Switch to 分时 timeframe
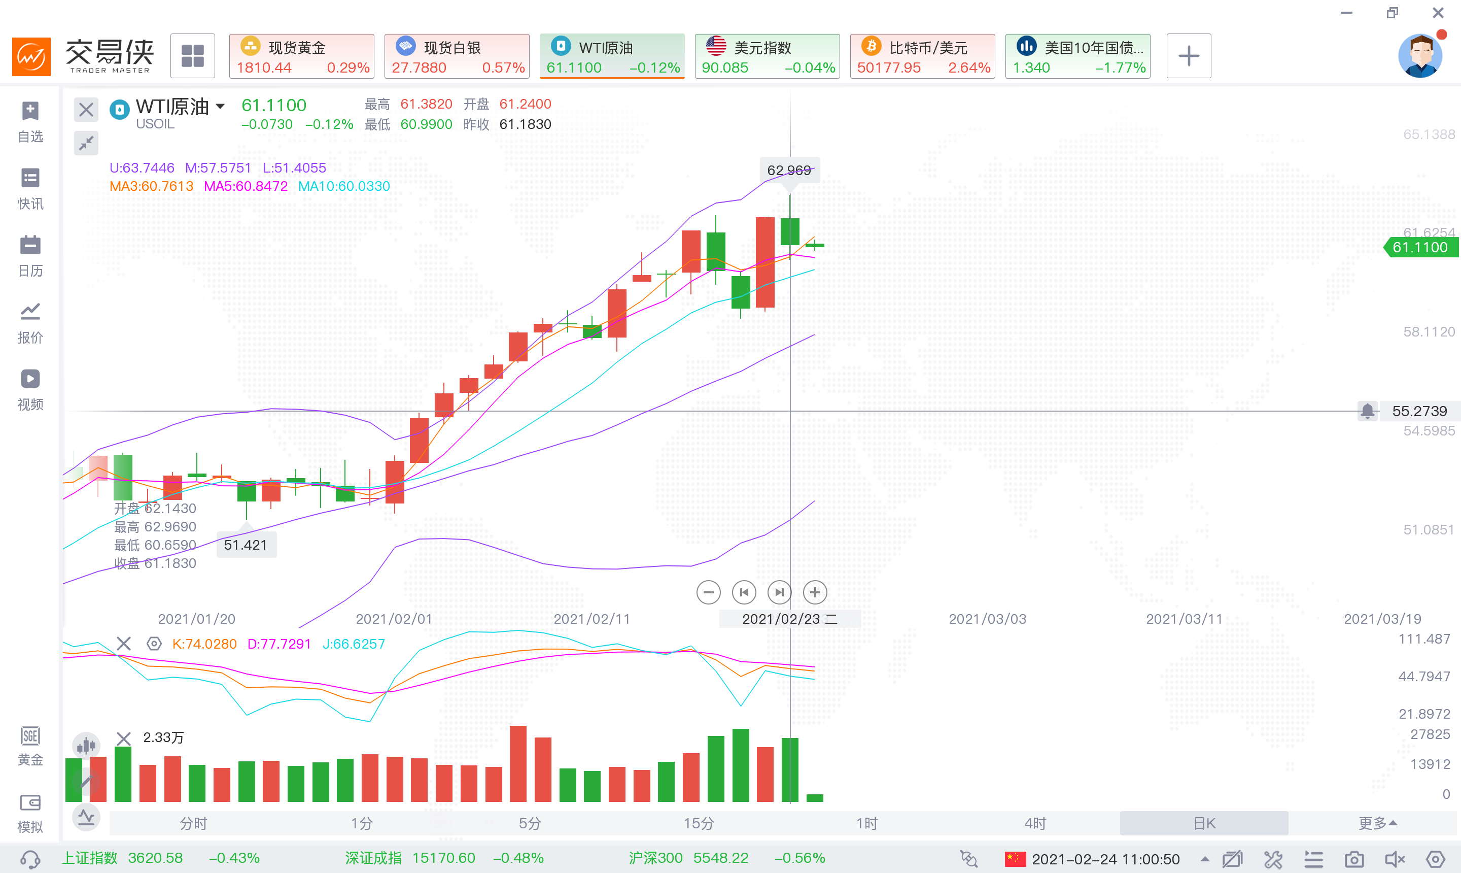 point(193,823)
